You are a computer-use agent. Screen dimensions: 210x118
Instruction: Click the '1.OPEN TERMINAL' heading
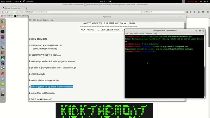coord(38,39)
